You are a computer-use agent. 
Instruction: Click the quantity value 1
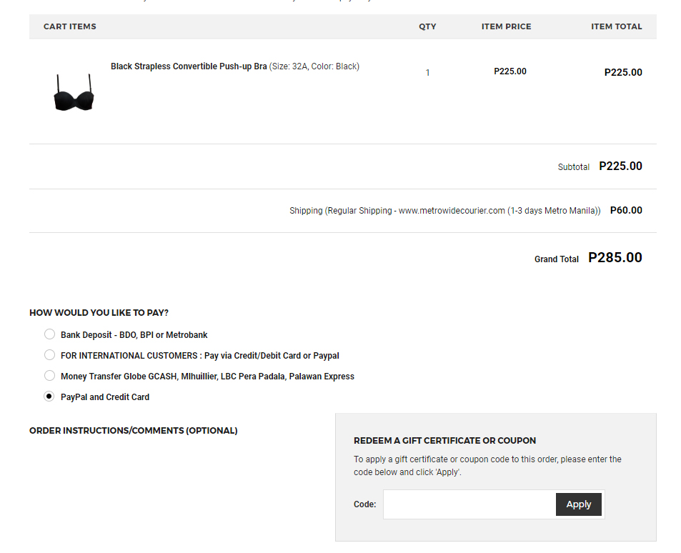tap(427, 73)
